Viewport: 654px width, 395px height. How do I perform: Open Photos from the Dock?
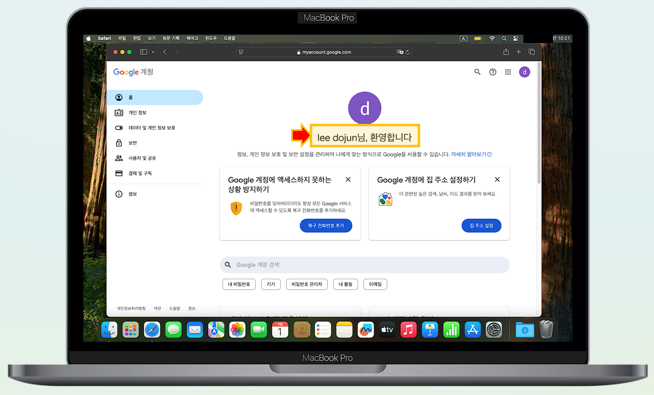[x=237, y=330]
